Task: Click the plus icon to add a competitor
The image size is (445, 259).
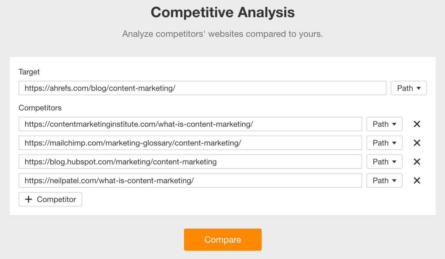Action: coord(28,199)
